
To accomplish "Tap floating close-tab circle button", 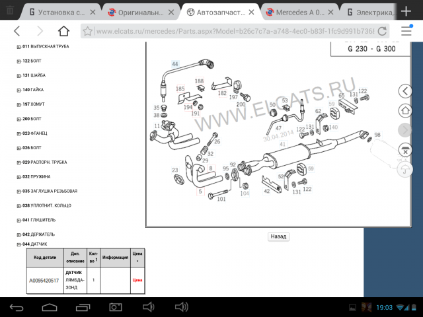I will (405, 150).
